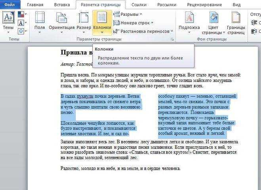Expand the Подложка dropdown arrow

point(189,32)
